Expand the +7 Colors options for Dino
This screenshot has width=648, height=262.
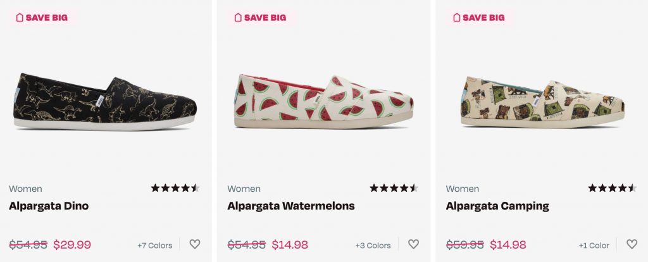click(x=154, y=246)
